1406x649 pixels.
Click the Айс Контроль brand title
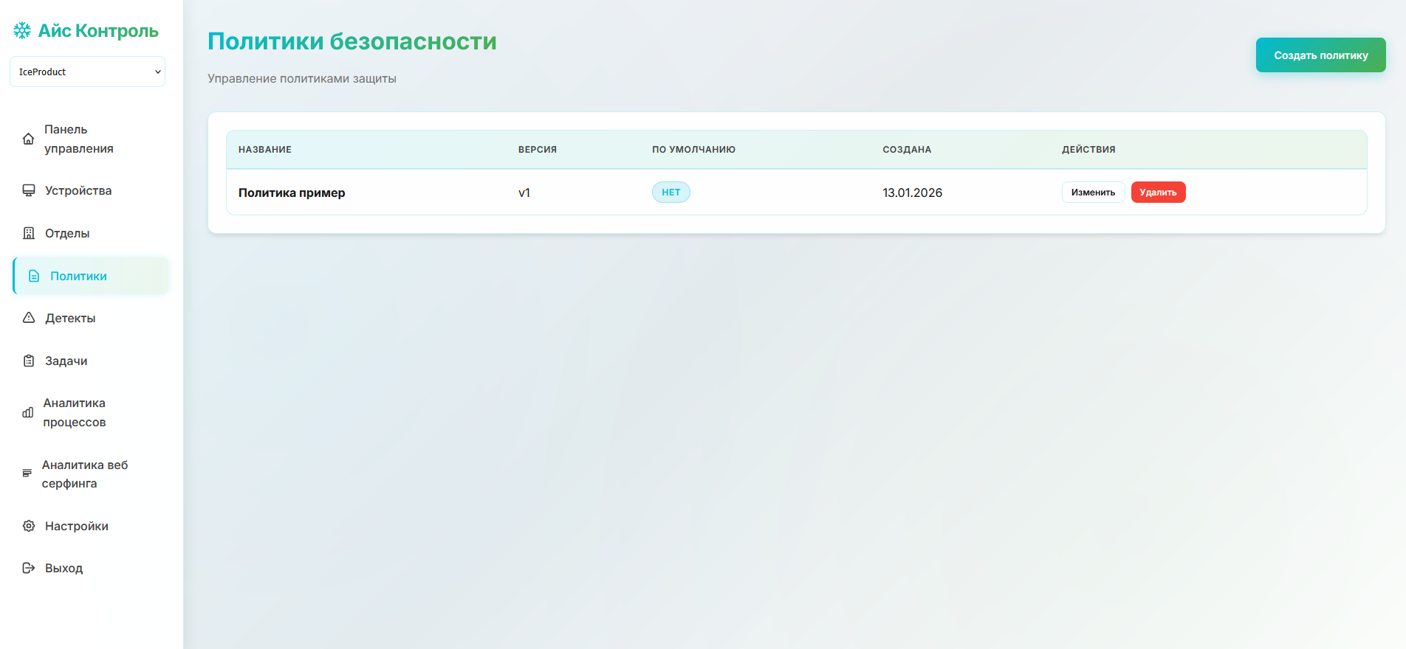98,30
